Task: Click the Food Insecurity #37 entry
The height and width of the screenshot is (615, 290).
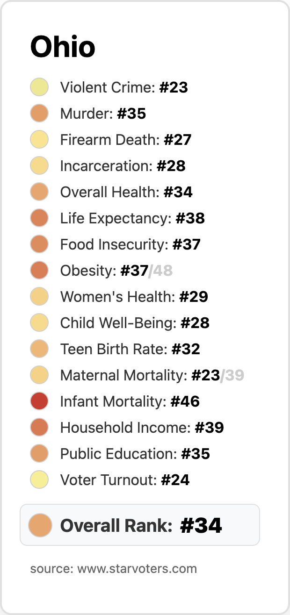Action: click(130, 244)
